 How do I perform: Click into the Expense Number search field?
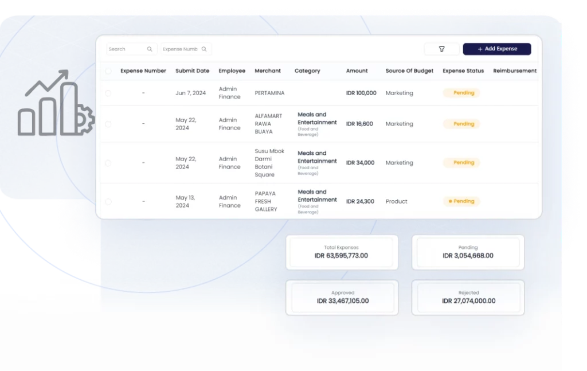(180, 49)
